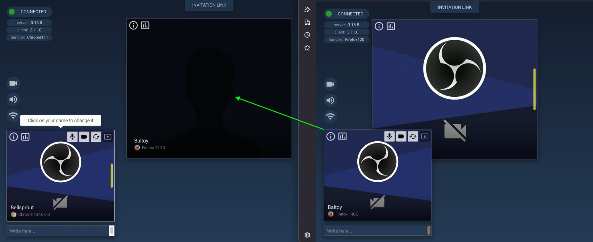The image size is (593, 242).
Task: Click the name Bellsprout to change it
Action: [22, 208]
